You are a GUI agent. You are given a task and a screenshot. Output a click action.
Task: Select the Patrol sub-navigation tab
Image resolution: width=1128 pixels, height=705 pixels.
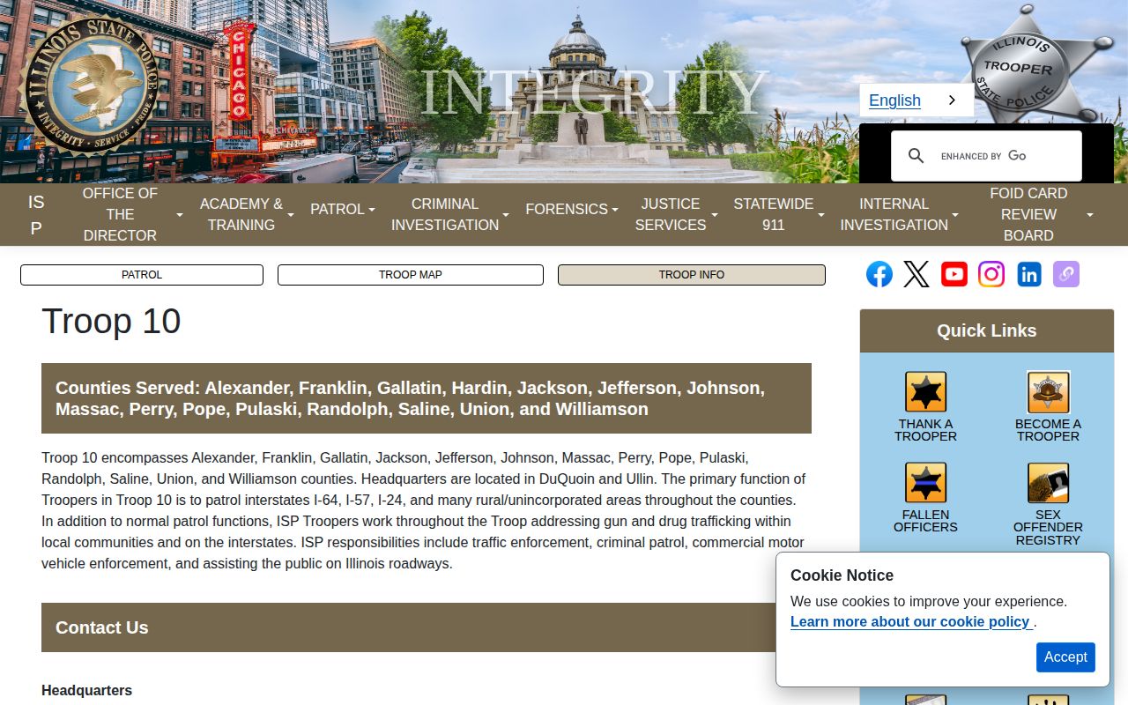click(142, 275)
